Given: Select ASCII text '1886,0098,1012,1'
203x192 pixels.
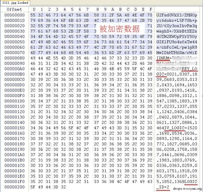Looking at the screenshot, I should 177,96.
